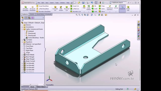Open the Curves tool
Screen dimensions: 161x91
click(x=116, y=7)
